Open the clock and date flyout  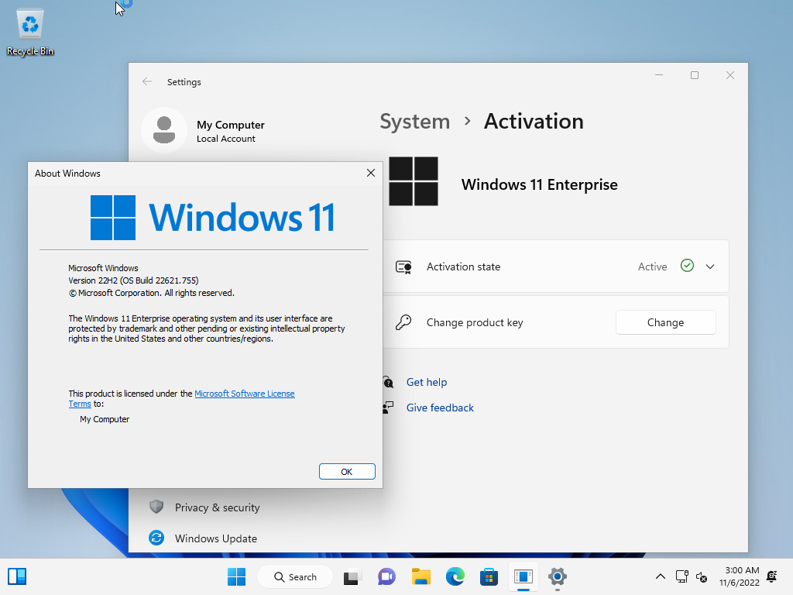coord(740,576)
